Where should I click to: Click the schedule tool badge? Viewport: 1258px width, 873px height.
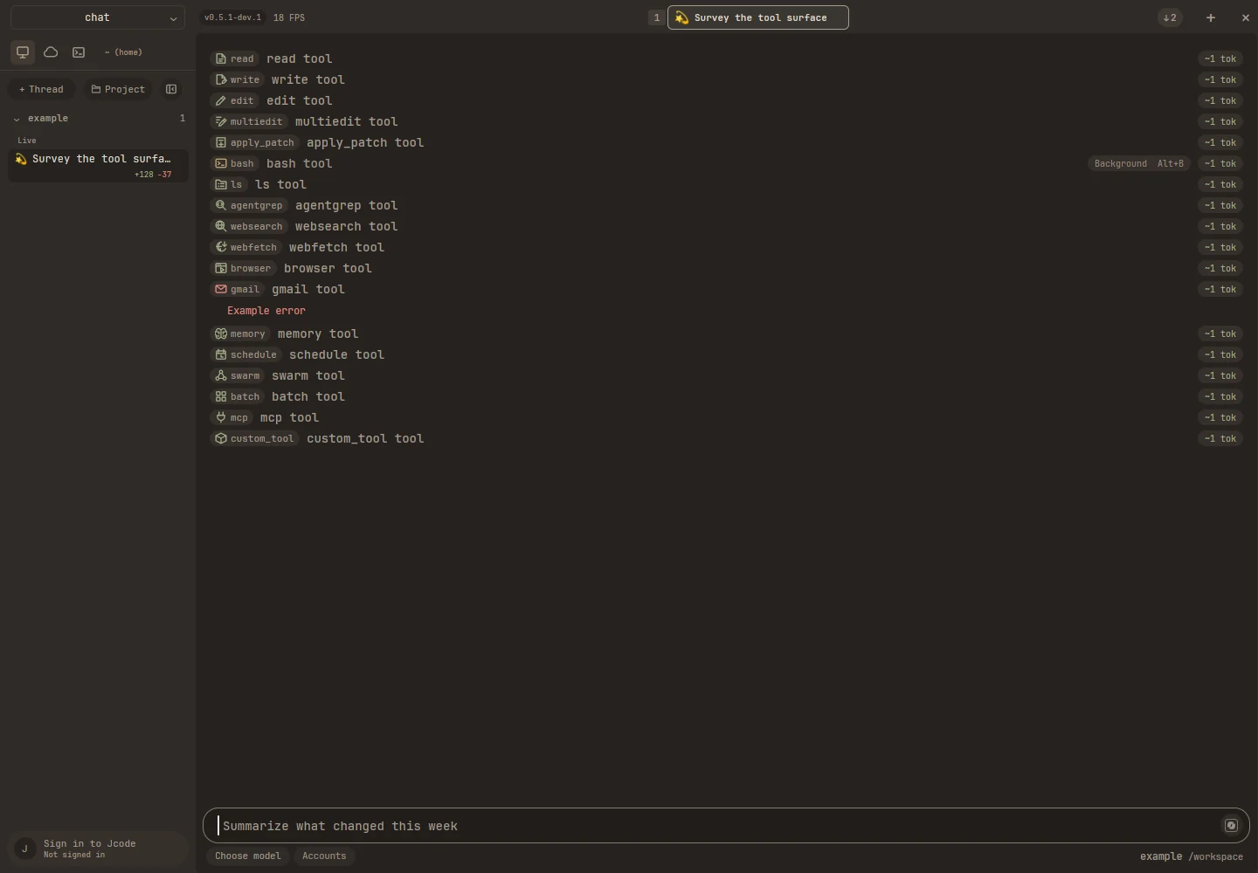coord(245,354)
